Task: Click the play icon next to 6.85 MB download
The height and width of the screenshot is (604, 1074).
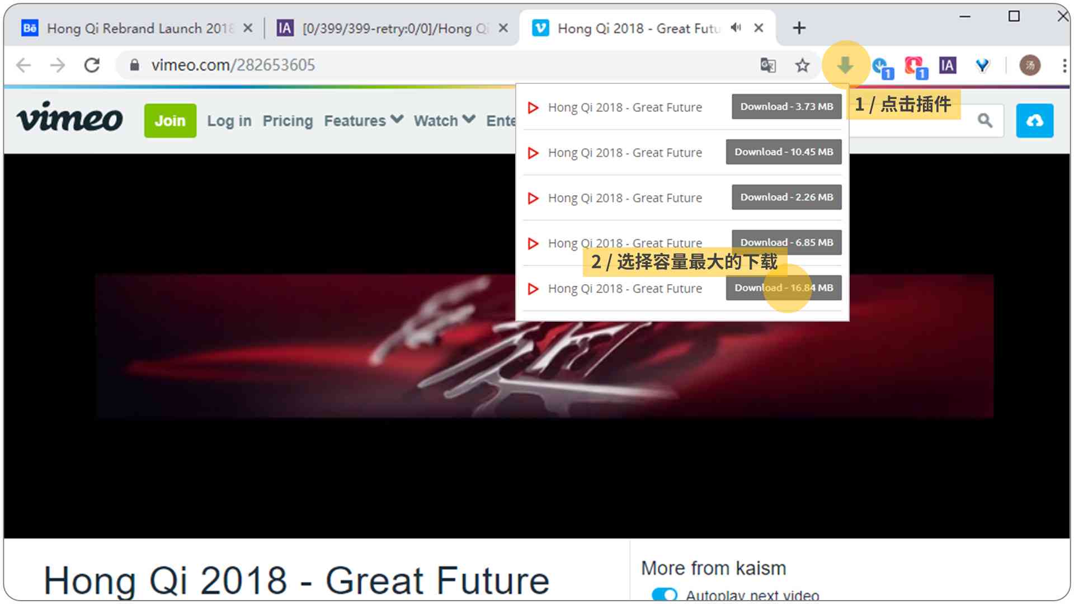Action: click(x=533, y=243)
